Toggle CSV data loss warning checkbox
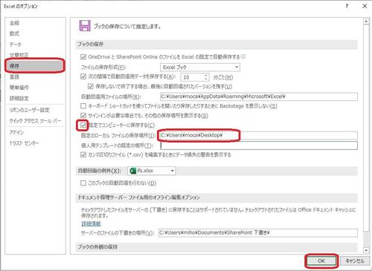This screenshot has width=372, height=271. coord(83,154)
